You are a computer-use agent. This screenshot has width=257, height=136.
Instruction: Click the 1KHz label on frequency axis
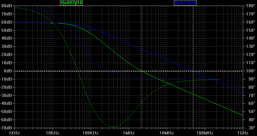tap(15, 133)
